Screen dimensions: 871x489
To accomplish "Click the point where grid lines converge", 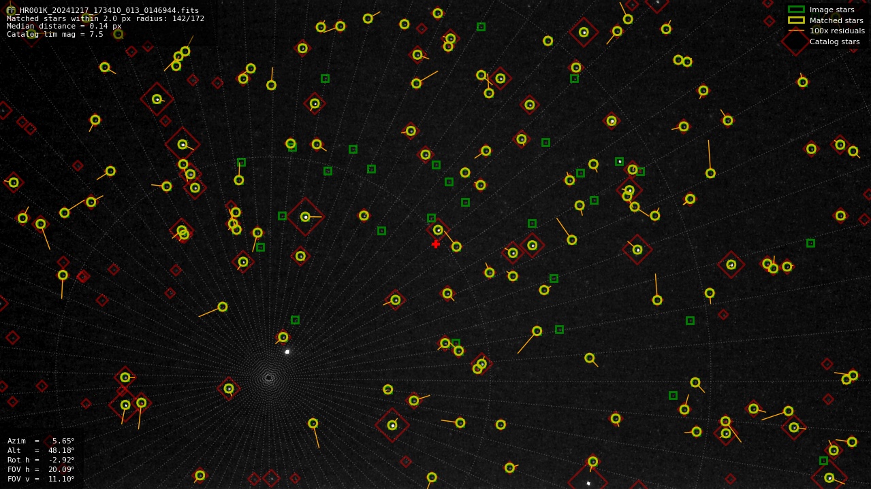I will click(x=269, y=377).
